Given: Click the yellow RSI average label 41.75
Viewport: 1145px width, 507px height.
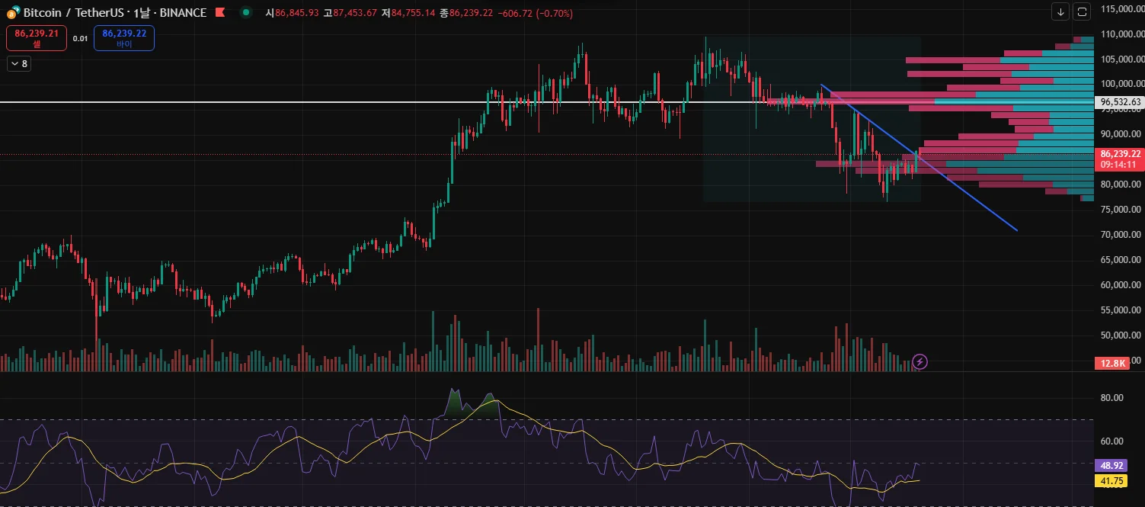Looking at the screenshot, I should [1112, 481].
